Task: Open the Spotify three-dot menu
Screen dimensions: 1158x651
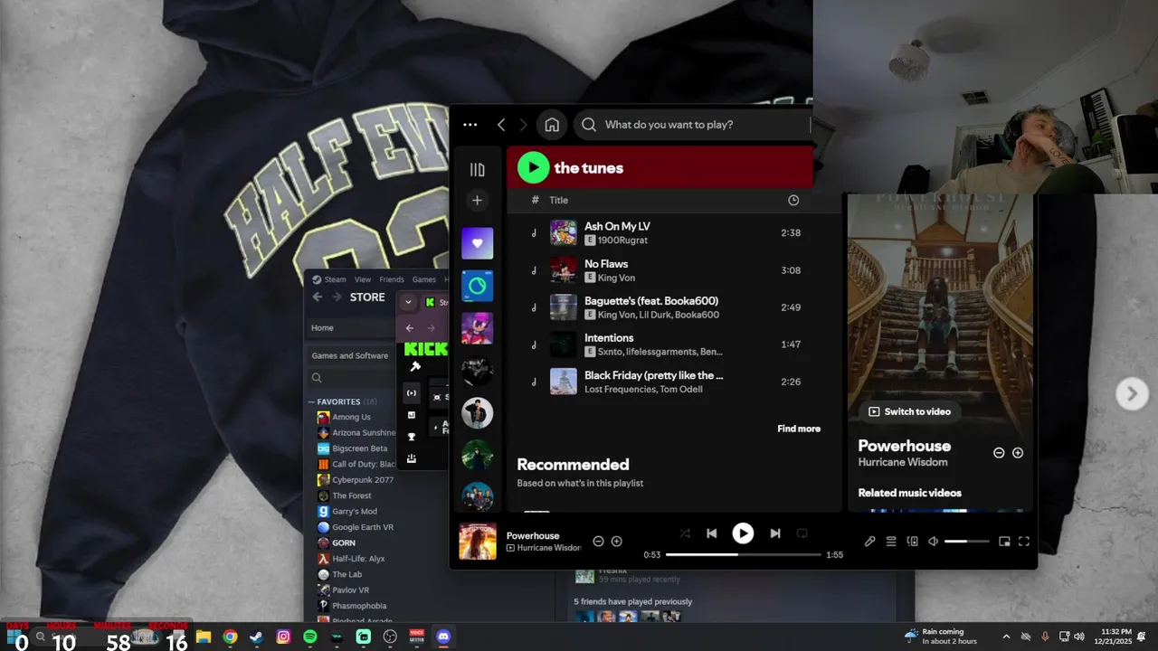Action: [470, 125]
